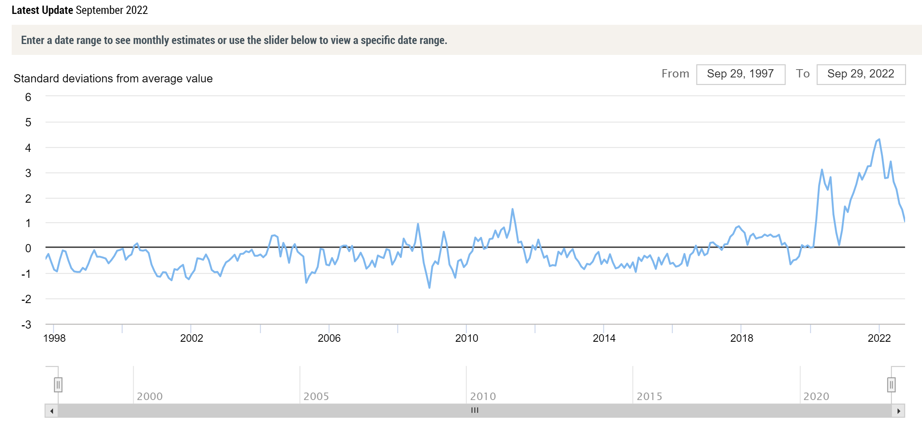This screenshot has height=426, width=922.
Task: Click the 2000 marker in range navigator
Action: click(149, 396)
